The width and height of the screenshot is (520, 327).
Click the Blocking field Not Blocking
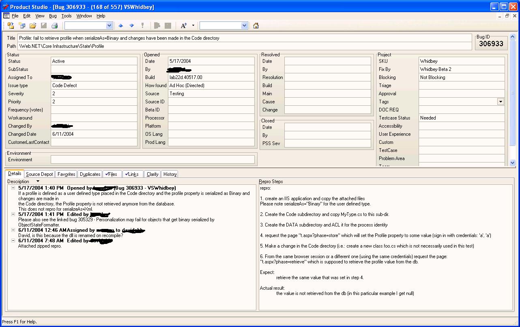coord(462,77)
